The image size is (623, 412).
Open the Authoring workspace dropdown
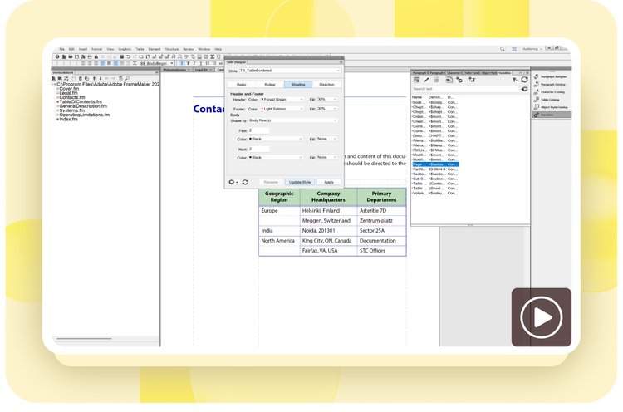click(532, 49)
